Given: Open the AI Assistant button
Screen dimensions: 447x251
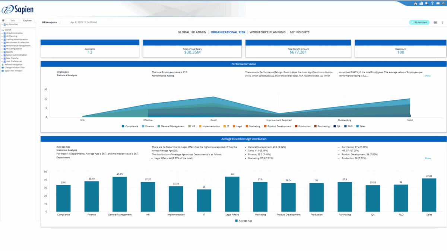Looking at the screenshot, I should click(x=419, y=22).
